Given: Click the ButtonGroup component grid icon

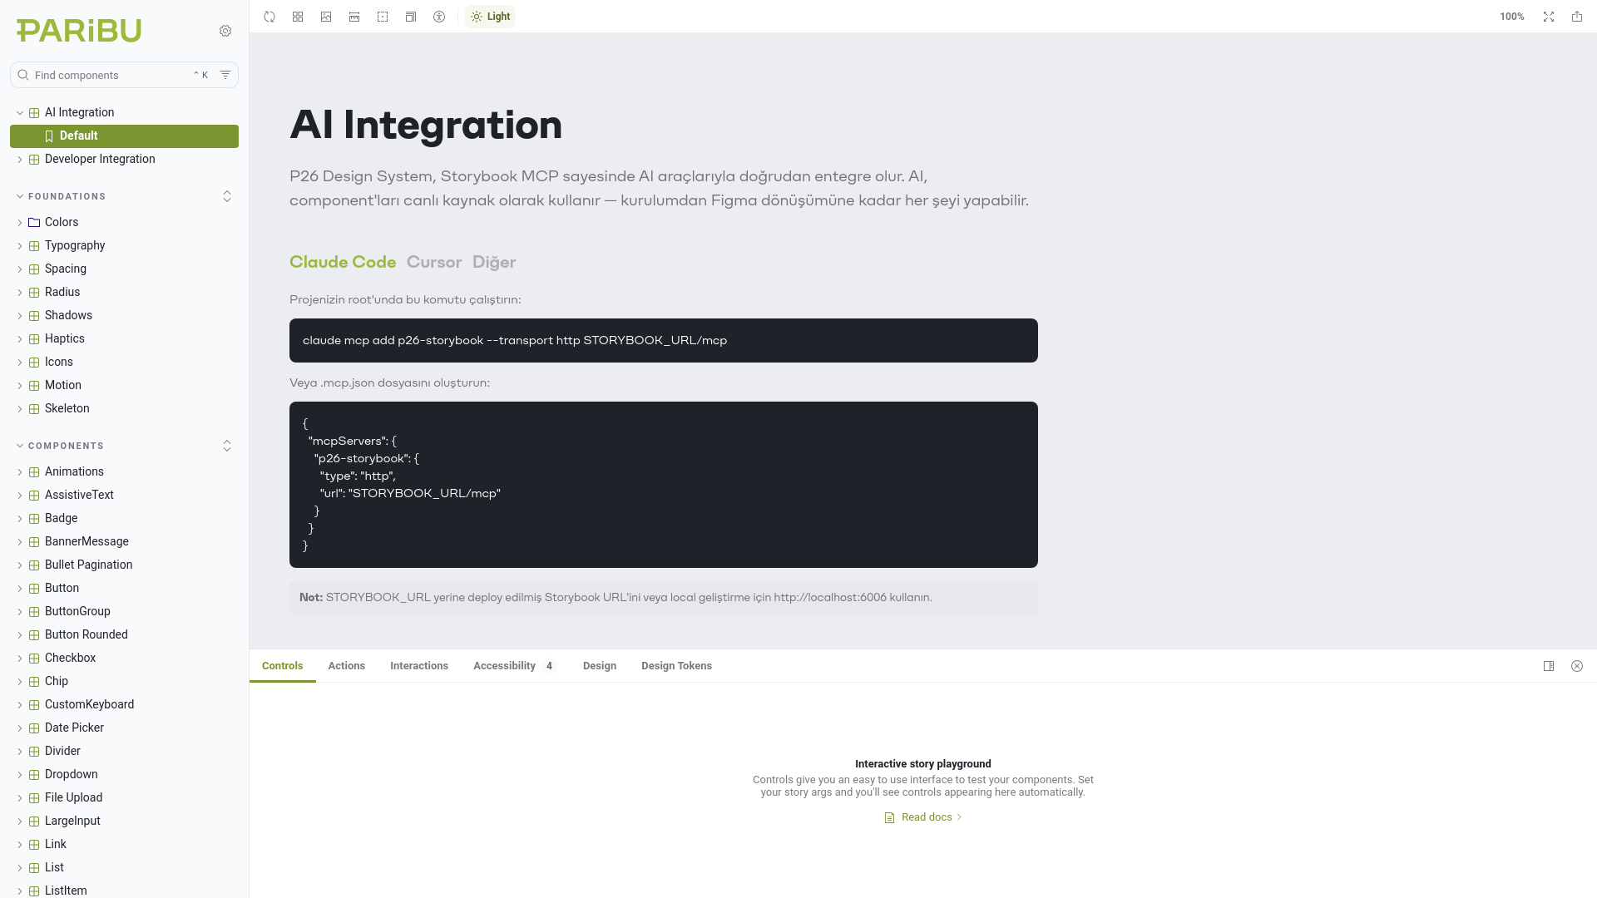Looking at the screenshot, I should 34,611.
